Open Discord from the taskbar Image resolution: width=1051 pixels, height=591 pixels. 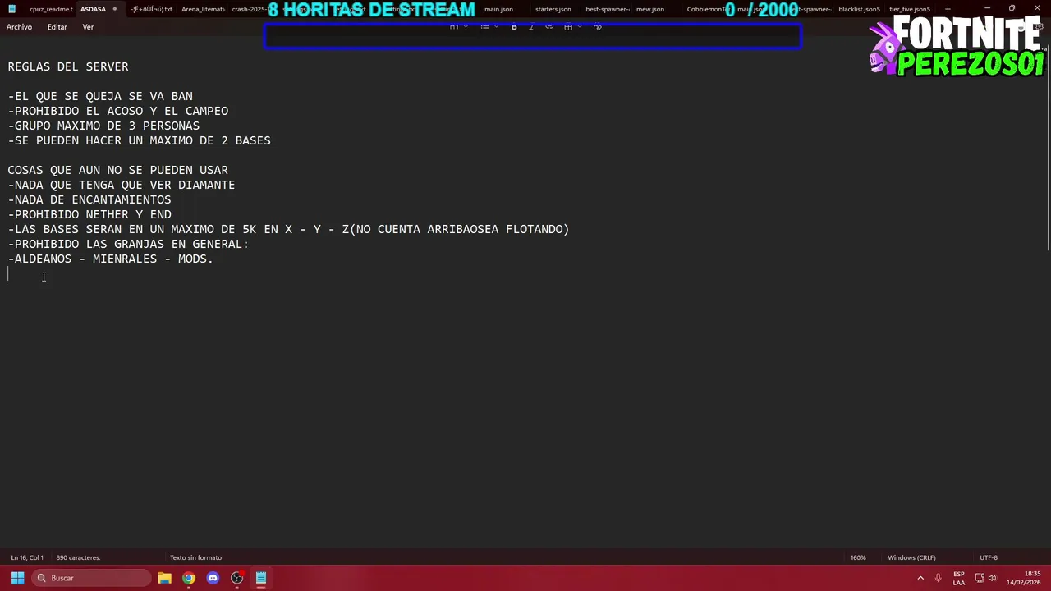[213, 578]
